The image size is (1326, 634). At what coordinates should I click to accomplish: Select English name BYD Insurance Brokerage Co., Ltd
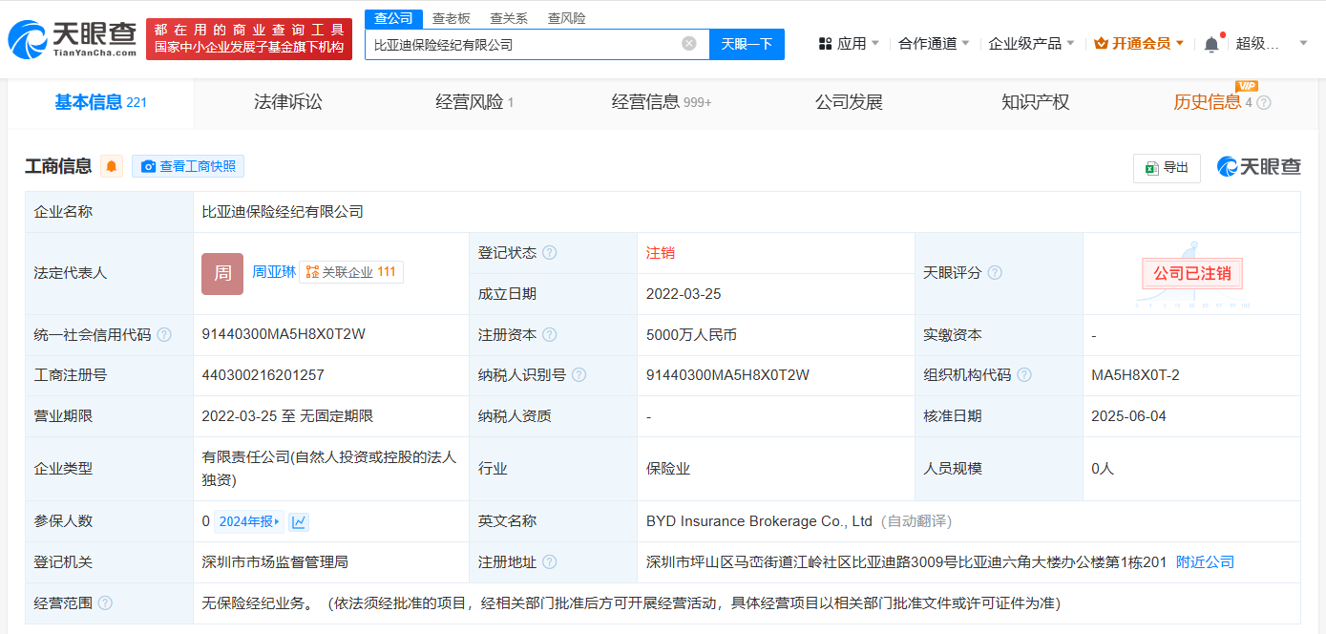[x=759, y=521]
